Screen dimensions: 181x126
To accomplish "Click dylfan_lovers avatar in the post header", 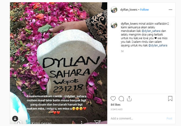I will 114,10.
